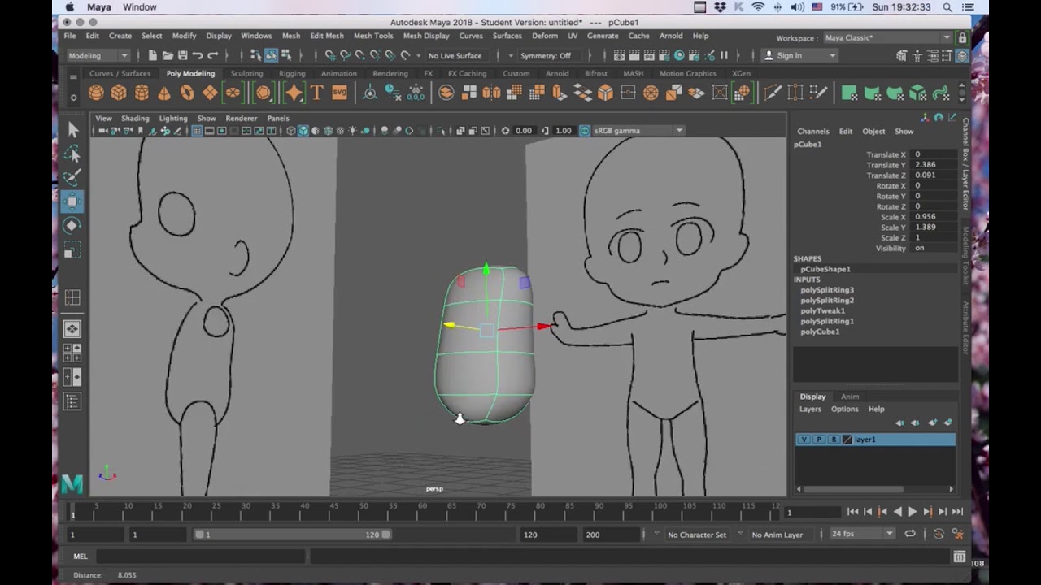This screenshot has width=1041, height=585.
Task: Toggle smooth shade all viewport icon
Action: 303,131
